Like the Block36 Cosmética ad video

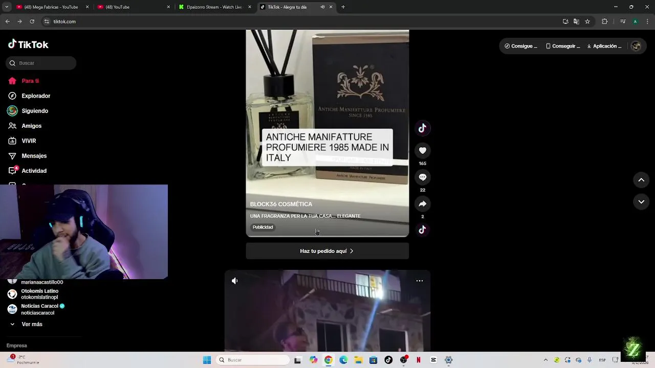pos(423,150)
